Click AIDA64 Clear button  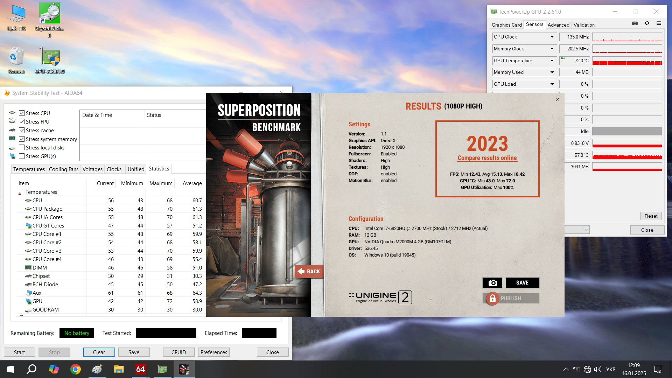coord(99,352)
